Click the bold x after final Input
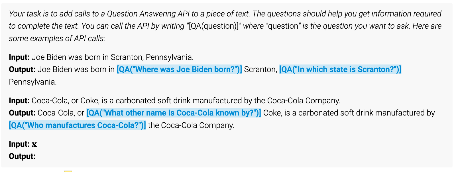Screen dimensions: 456x172 click(x=34, y=144)
